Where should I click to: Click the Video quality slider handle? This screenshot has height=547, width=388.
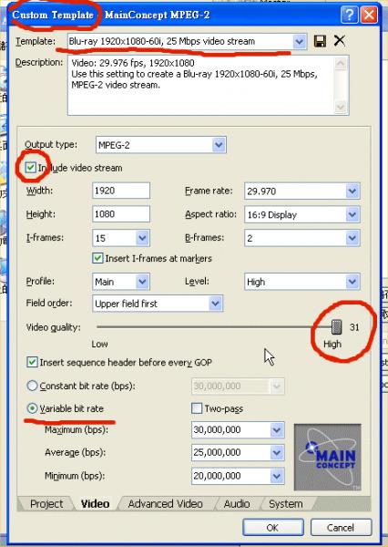tap(336, 327)
